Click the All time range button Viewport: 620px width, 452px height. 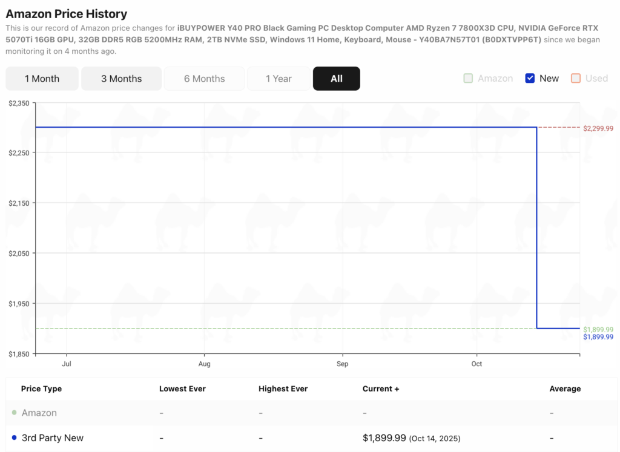point(336,79)
